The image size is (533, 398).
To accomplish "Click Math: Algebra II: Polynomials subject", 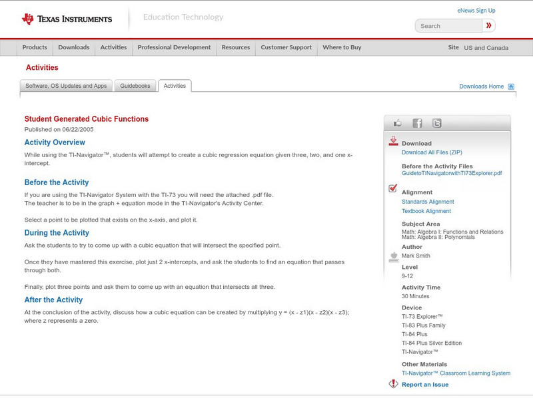I will point(438,237).
